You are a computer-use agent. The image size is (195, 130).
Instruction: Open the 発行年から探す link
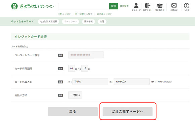104,14
